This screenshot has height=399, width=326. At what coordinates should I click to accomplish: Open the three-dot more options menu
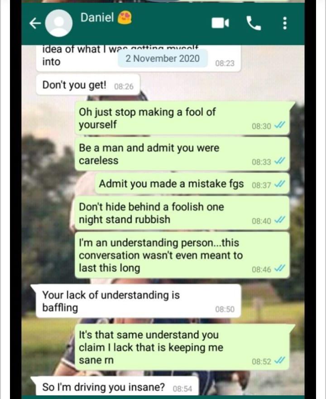[x=285, y=23]
